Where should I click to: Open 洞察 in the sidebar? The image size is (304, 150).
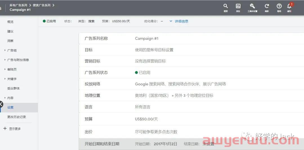pyautogui.click(x=10, y=41)
